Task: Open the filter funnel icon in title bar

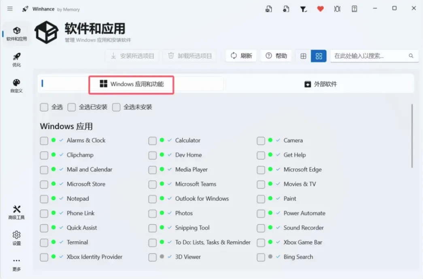Action: point(303,9)
